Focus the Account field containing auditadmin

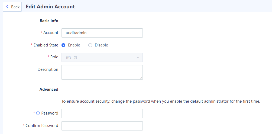click(x=102, y=33)
